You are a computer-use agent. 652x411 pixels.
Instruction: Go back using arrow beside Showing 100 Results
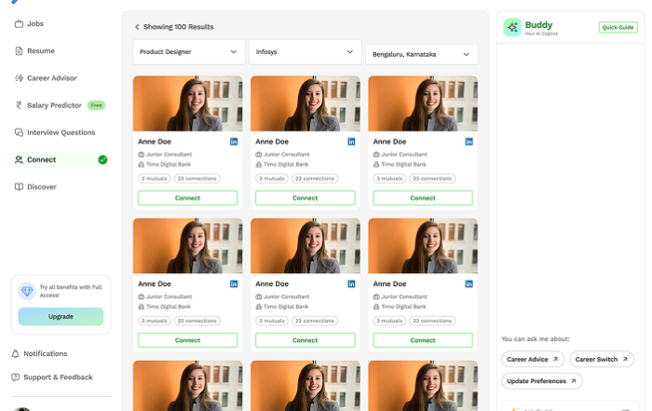[137, 27]
